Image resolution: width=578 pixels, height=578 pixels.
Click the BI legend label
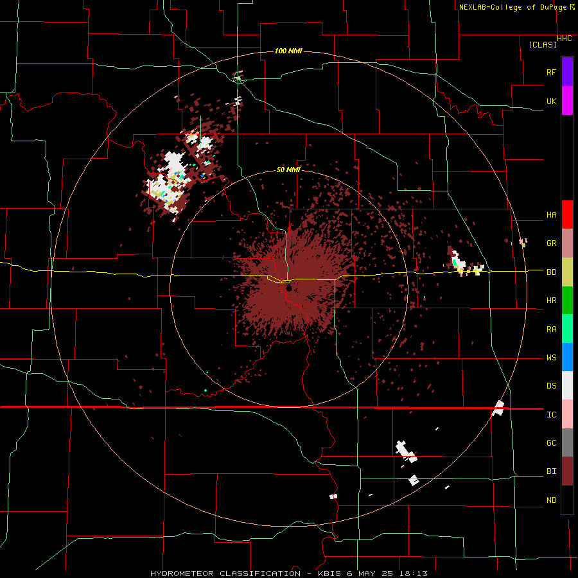pyautogui.click(x=552, y=471)
